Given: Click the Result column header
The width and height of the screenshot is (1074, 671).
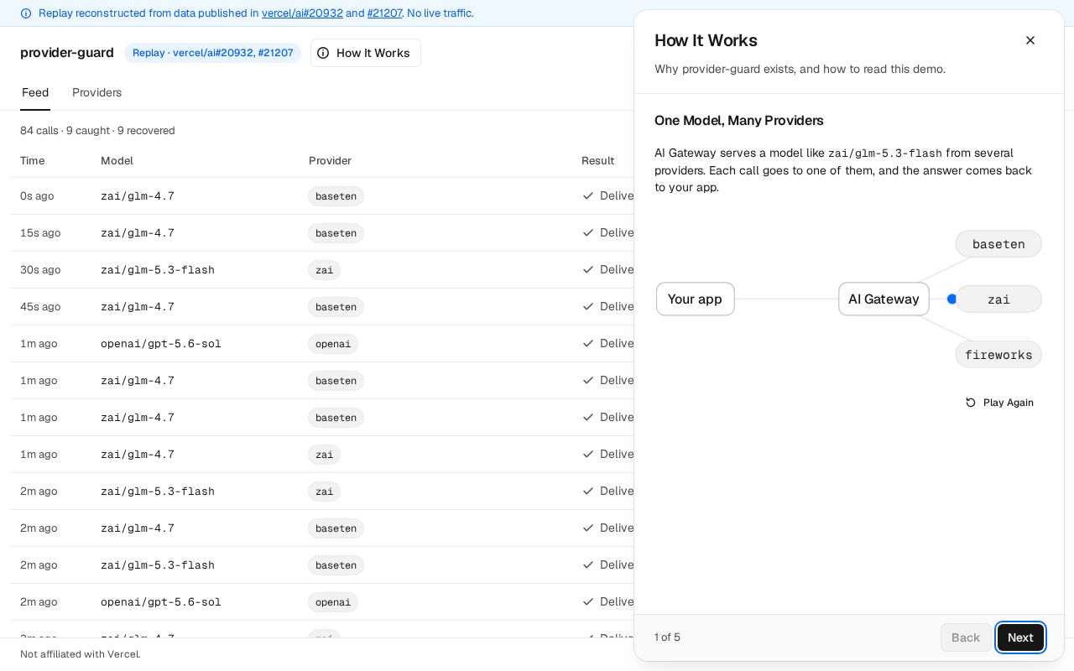Looking at the screenshot, I should click(x=597, y=161).
